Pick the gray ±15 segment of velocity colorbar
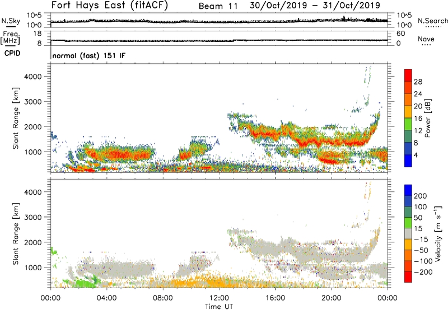This screenshot has width=448, height=310. coord(408,234)
